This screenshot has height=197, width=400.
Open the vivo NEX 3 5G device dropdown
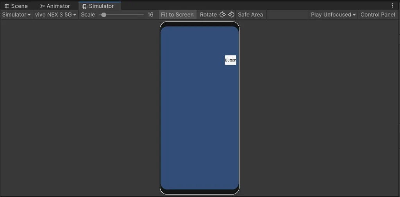click(x=56, y=15)
